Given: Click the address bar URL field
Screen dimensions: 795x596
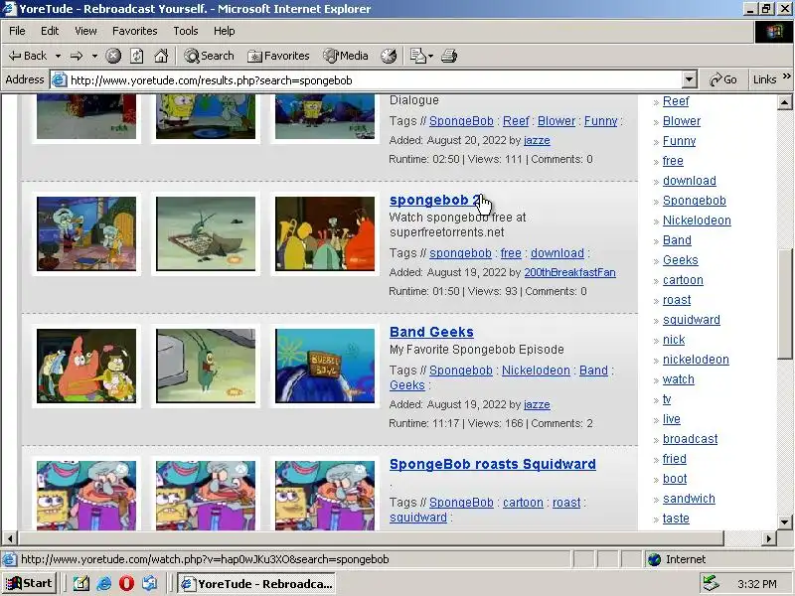Looking at the screenshot, I should [376, 80].
